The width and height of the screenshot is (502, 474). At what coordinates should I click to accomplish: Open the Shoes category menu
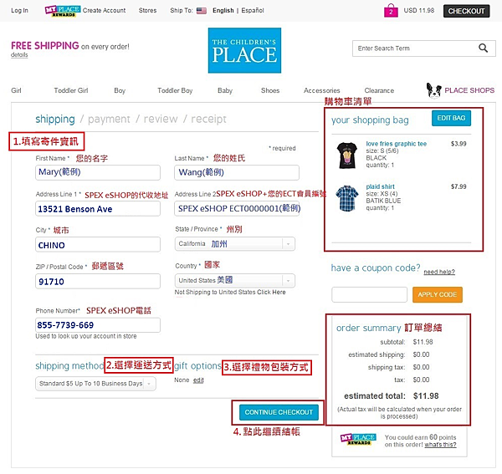tap(270, 90)
